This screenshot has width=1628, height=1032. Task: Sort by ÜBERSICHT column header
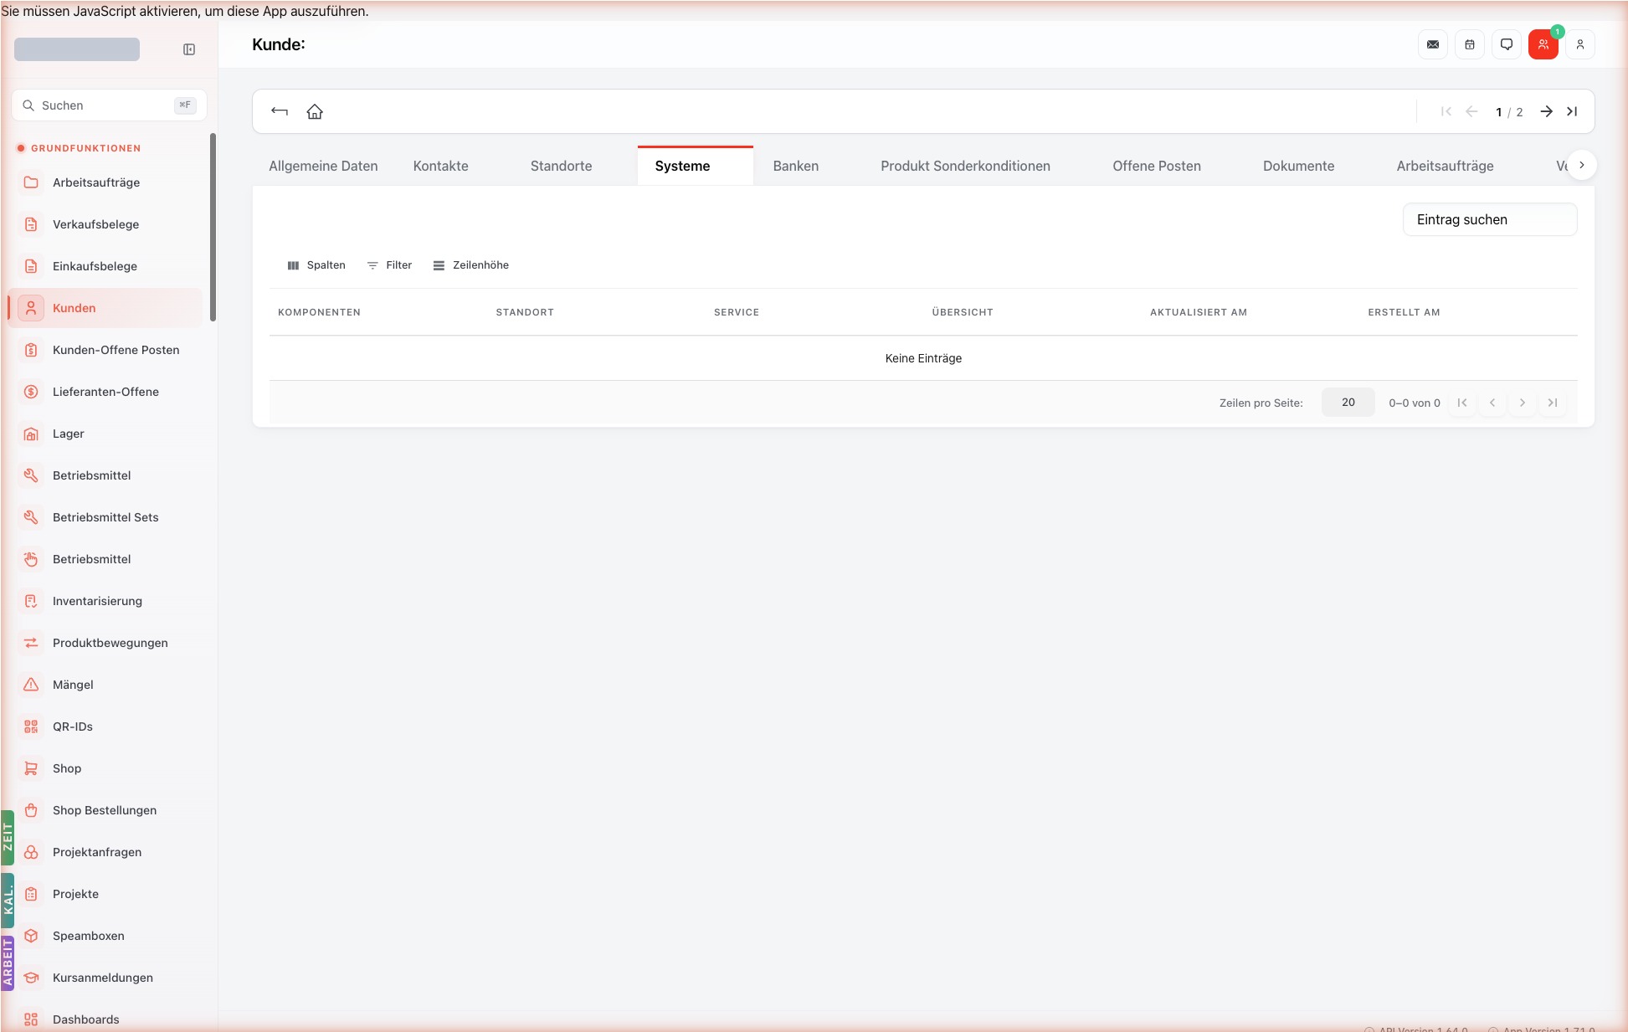tap(963, 312)
